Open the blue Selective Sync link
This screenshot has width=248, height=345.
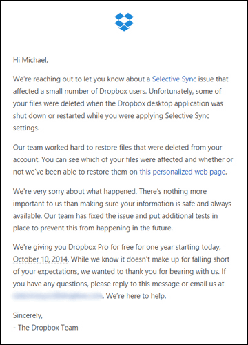click(x=174, y=79)
